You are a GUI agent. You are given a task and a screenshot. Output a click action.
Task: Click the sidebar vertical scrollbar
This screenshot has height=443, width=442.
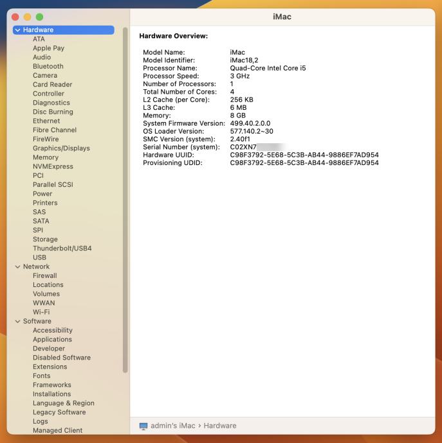point(125,200)
